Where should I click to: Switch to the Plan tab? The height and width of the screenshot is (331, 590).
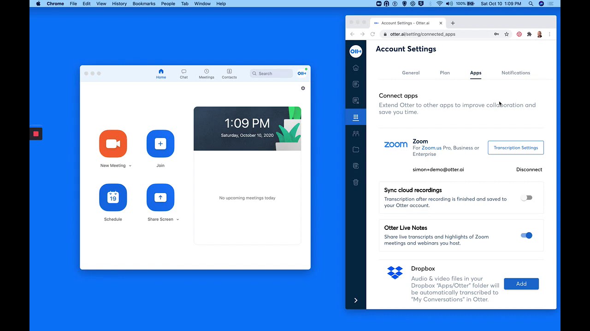445,73
